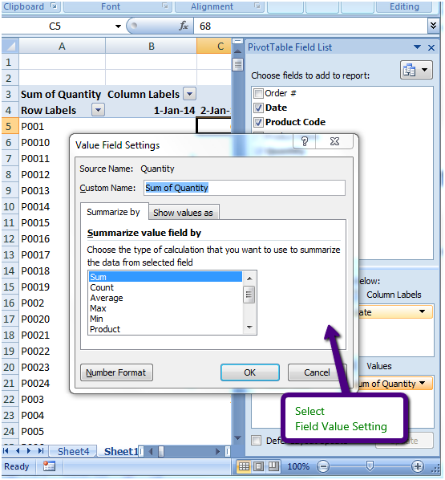The height and width of the screenshot is (480, 445).
Task: Confirm the dialog with OK
Action: point(250,372)
